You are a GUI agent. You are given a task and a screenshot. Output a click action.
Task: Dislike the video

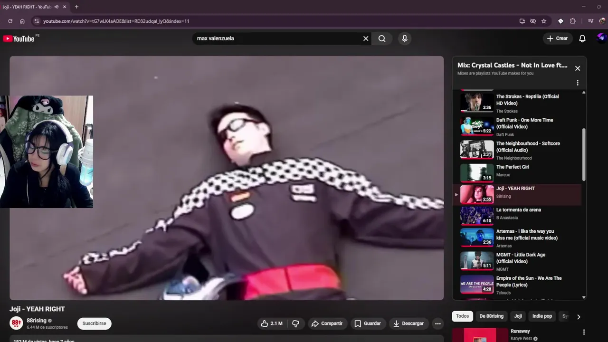(x=295, y=323)
